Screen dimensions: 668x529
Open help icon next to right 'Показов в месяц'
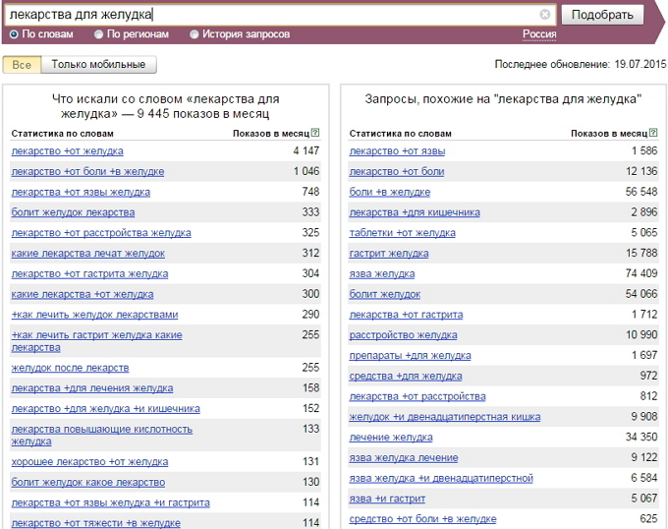click(x=653, y=133)
